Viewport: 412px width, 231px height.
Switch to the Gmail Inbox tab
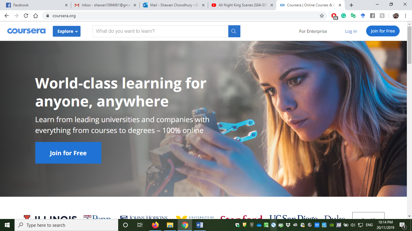[x=105, y=5]
